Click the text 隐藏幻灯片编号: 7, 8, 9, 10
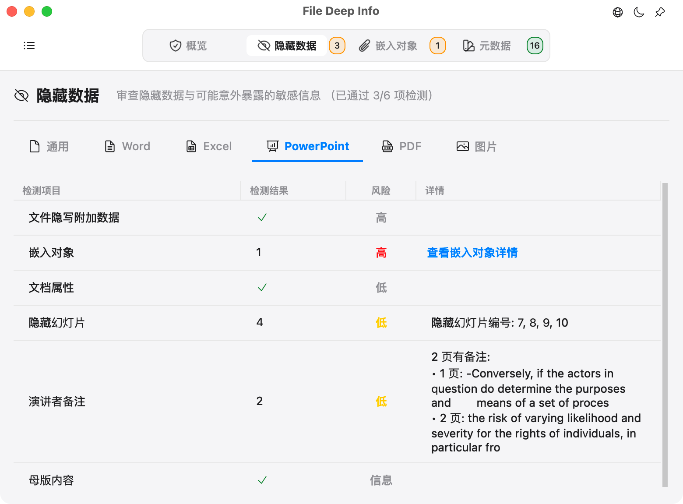Viewport: 683px width, 504px height. pyautogui.click(x=500, y=323)
